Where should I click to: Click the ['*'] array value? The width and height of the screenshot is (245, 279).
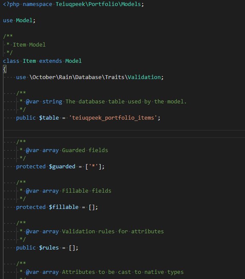(x=93, y=167)
